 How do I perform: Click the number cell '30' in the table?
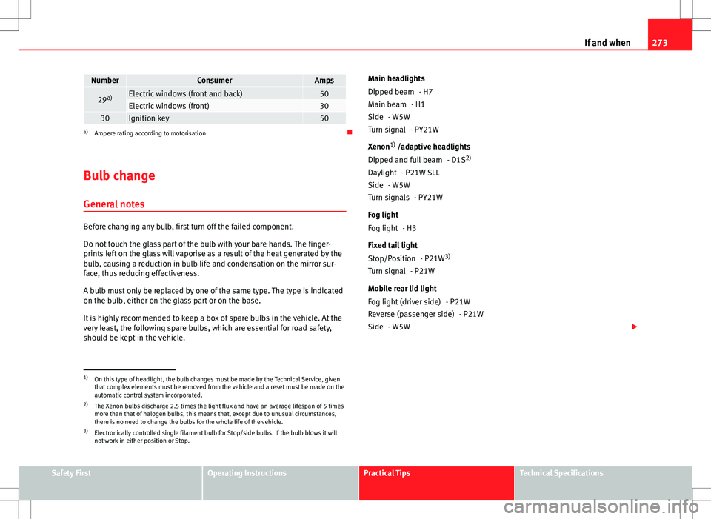click(104, 118)
